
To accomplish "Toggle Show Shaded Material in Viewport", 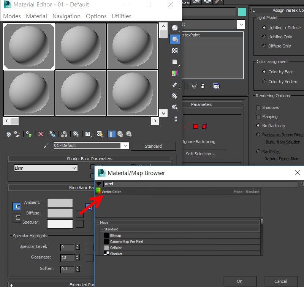I will click(100, 134).
